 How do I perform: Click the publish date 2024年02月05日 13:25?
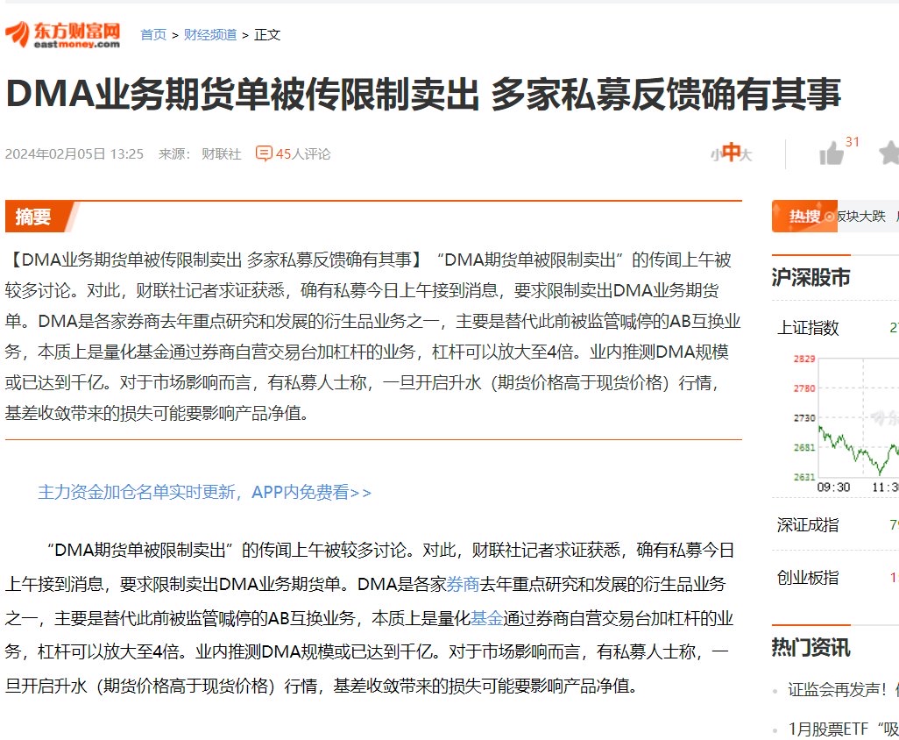coord(74,153)
